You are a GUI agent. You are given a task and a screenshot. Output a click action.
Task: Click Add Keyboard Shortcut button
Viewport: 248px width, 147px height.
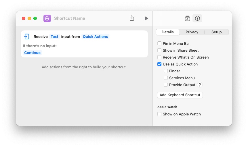tap(180, 95)
